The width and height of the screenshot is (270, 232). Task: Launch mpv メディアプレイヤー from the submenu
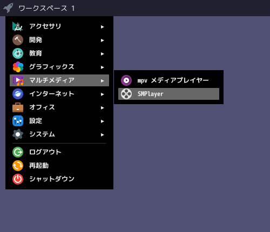click(x=168, y=80)
